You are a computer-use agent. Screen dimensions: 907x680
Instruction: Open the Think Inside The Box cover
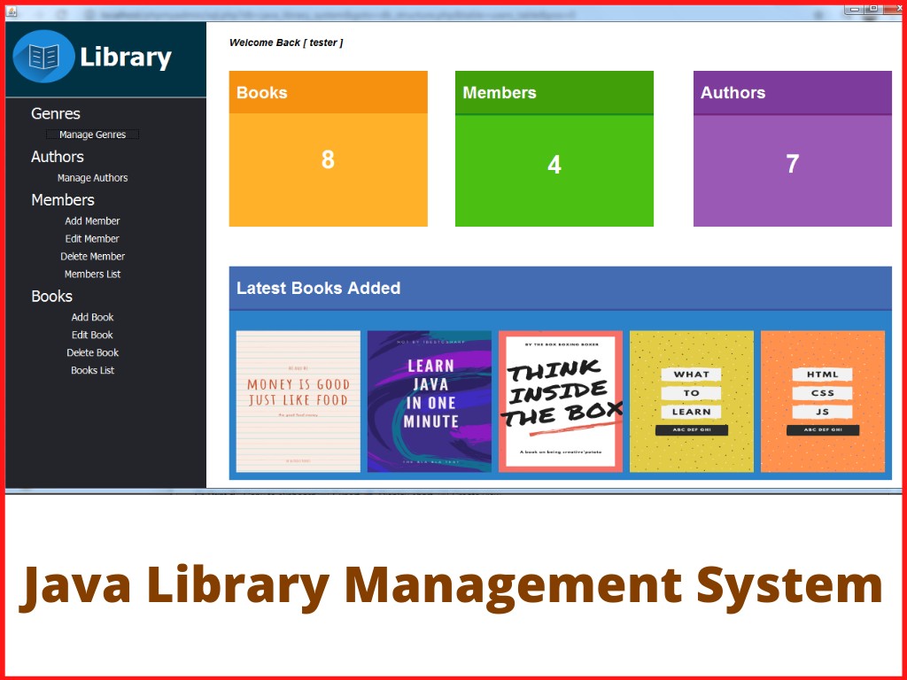[561, 401]
